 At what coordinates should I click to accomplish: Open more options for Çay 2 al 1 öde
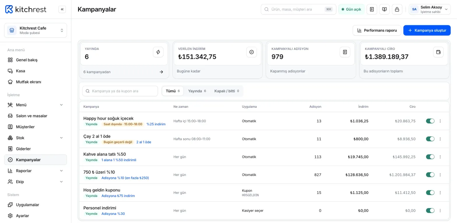click(440, 139)
